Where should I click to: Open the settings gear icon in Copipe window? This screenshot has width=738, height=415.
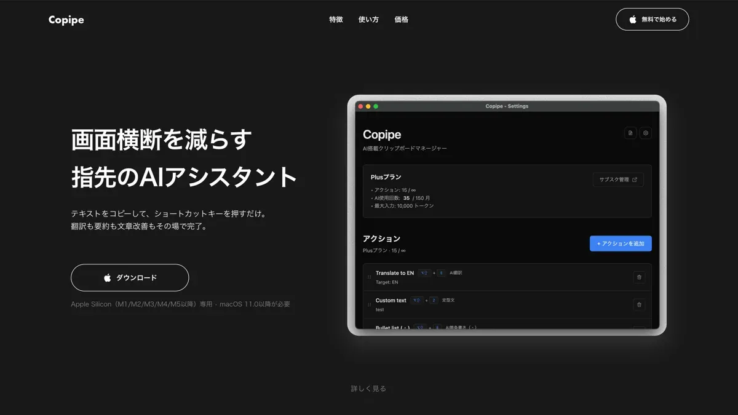[x=646, y=133]
